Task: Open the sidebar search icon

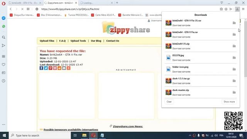Action: coord(3,37)
